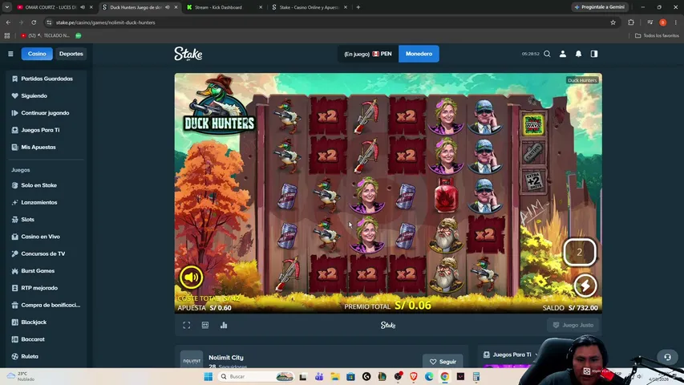Screen dimensions: 684x385
Task: Click the Stake logo in header
Action: point(188,54)
